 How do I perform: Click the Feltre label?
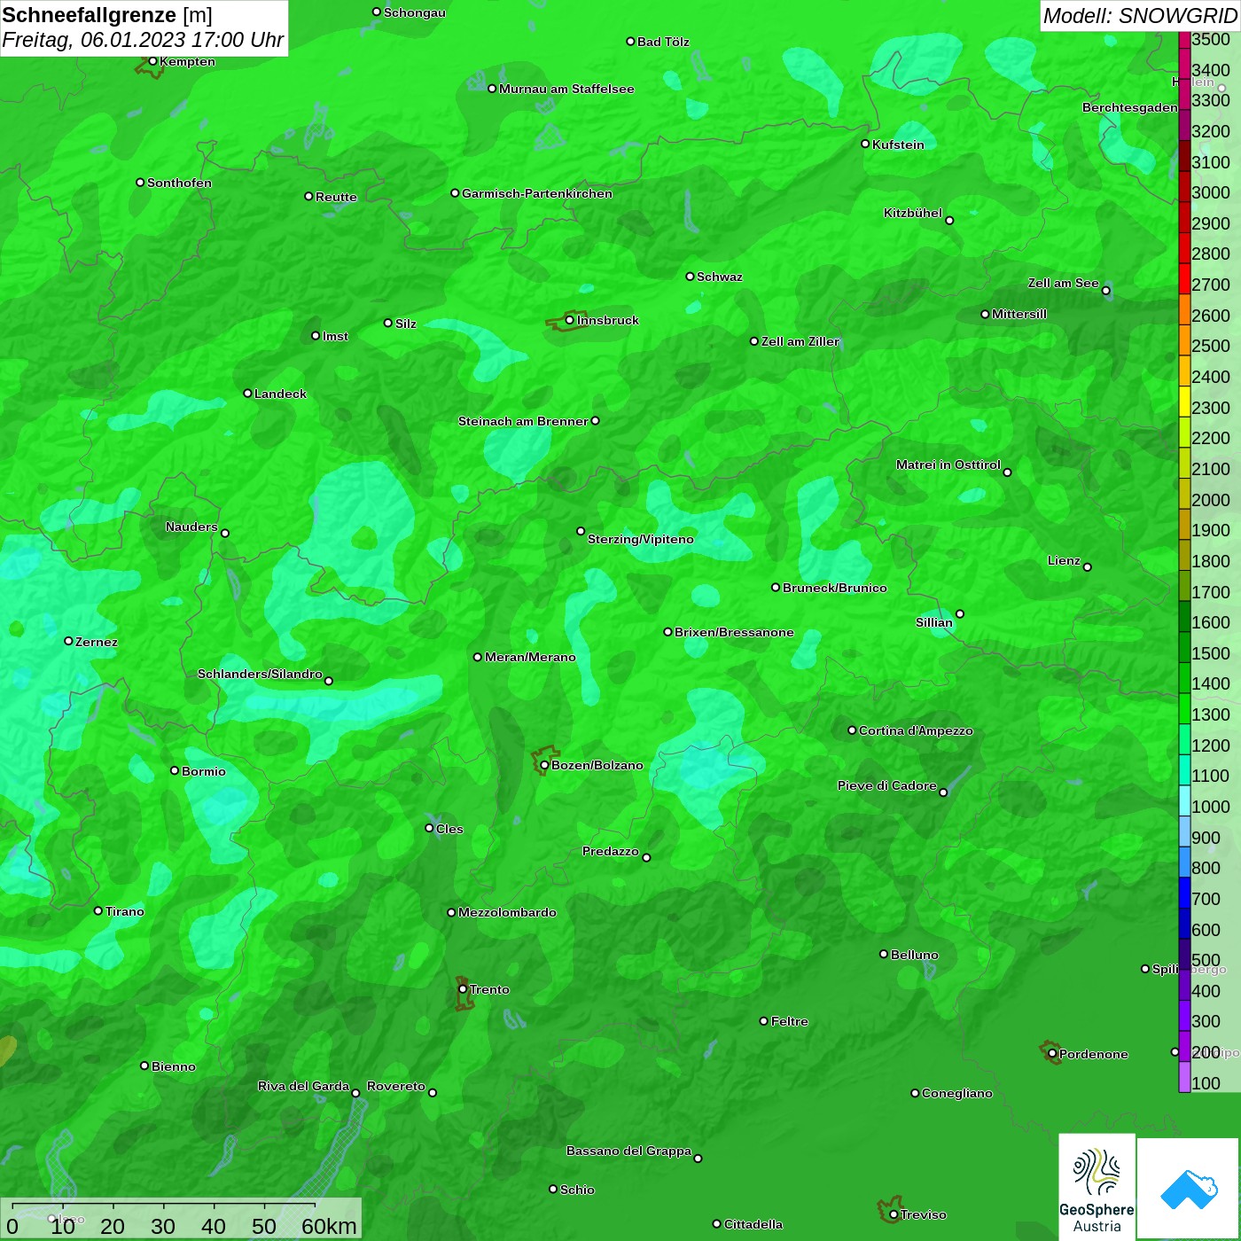[x=790, y=1021]
